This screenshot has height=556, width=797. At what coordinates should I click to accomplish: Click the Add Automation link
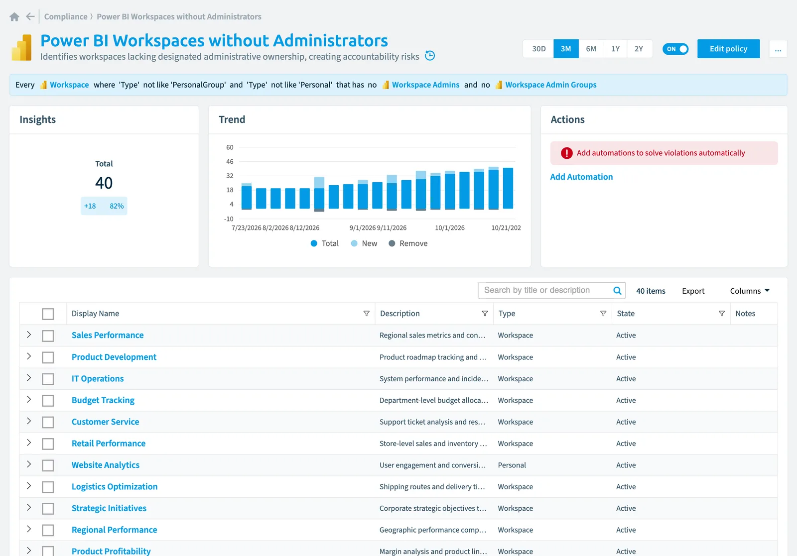(x=581, y=177)
